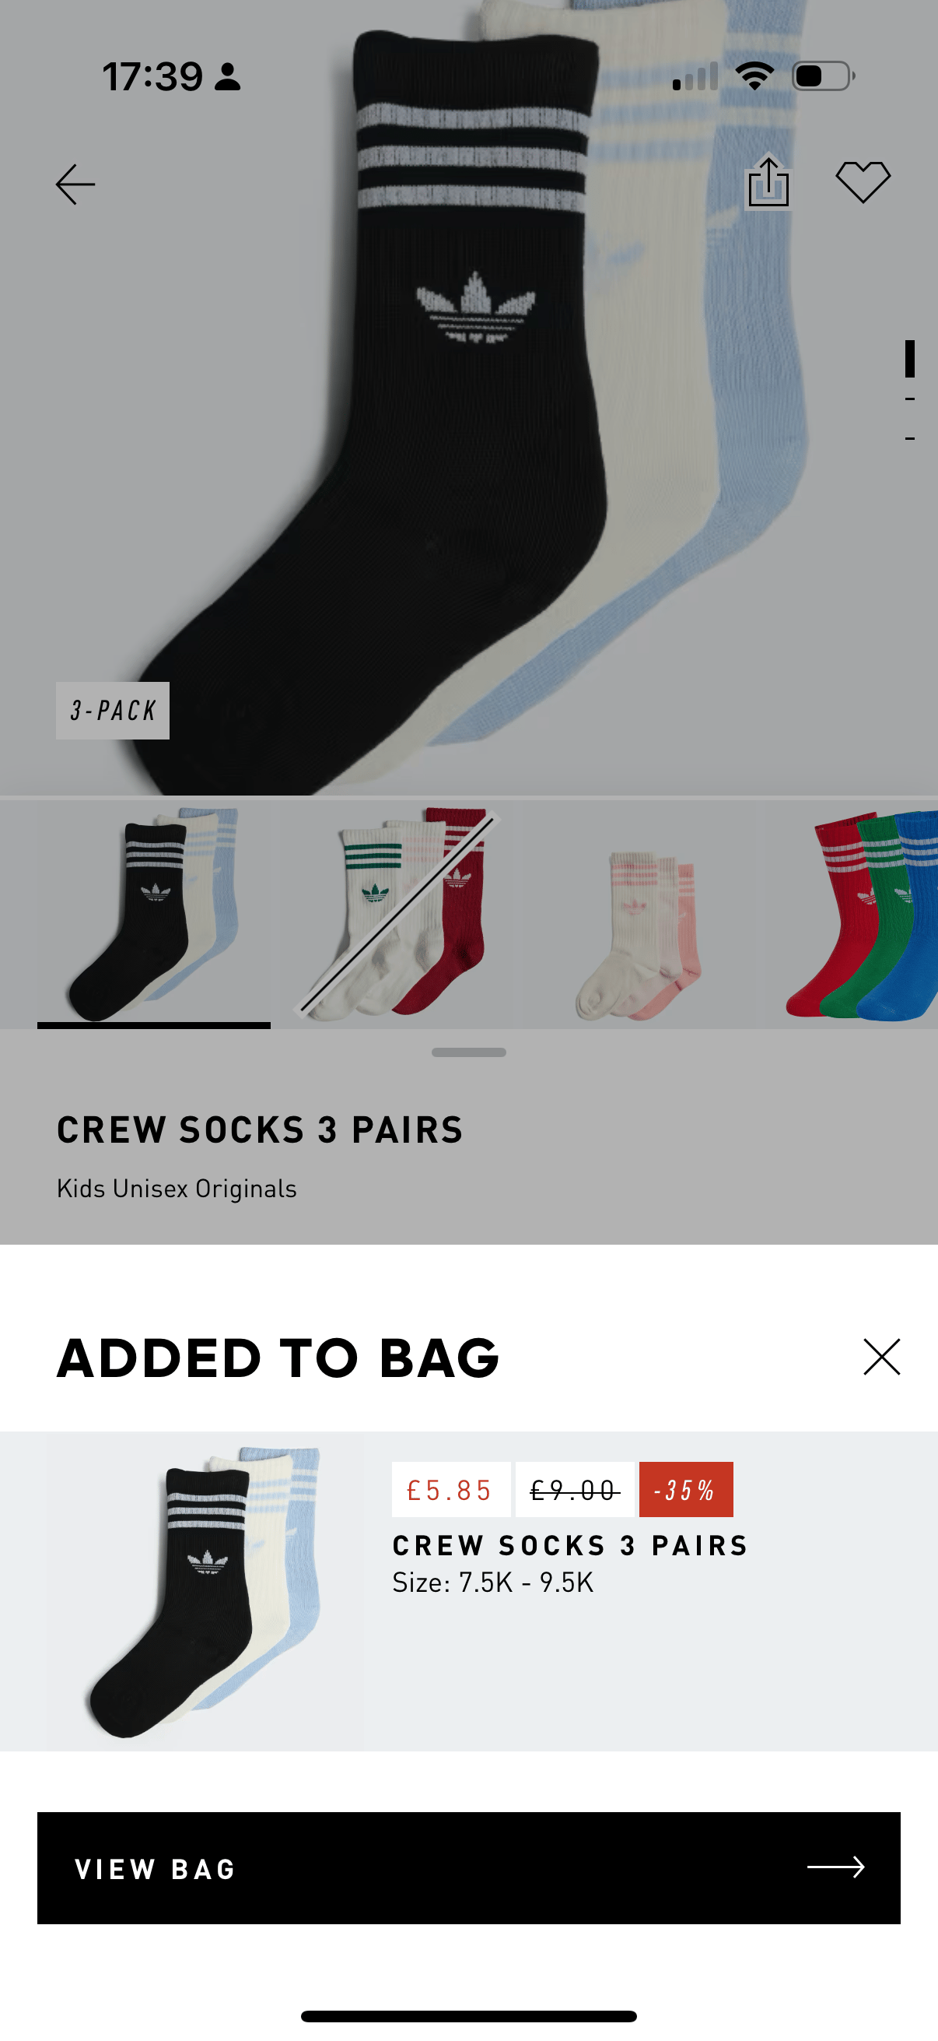938x2041 pixels.
Task: Dismiss the Added to Bag overlay
Action: click(x=880, y=1357)
